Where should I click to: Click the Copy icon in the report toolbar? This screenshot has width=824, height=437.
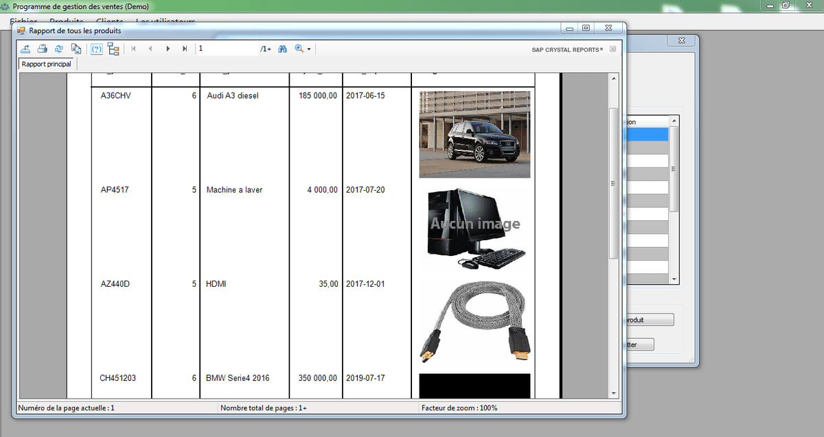click(x=76, y=49)
